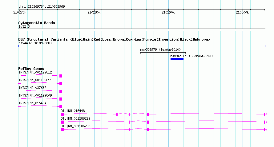This screenshot has height=147, width=274.
Task: Click the chr1:210269784..210302969 coordinate label
Action: pos(42,6)
